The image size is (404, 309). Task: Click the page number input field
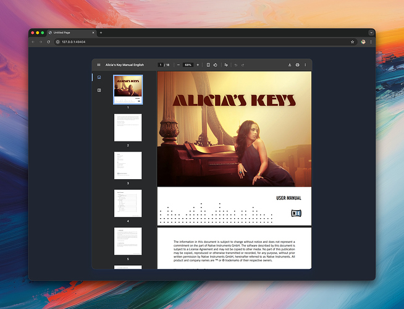(x=160, y=65)
